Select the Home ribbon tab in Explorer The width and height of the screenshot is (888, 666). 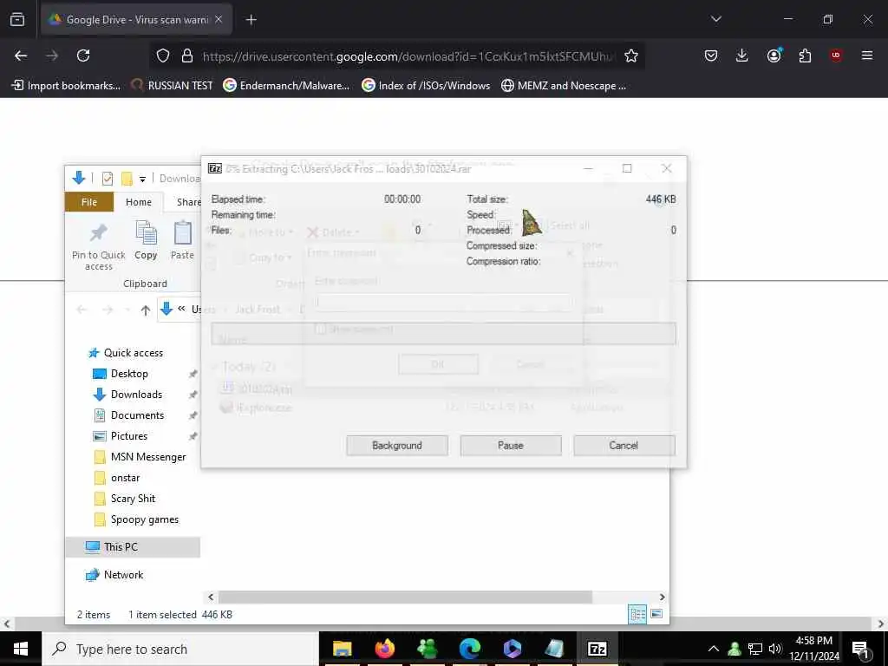click(139, 202)
